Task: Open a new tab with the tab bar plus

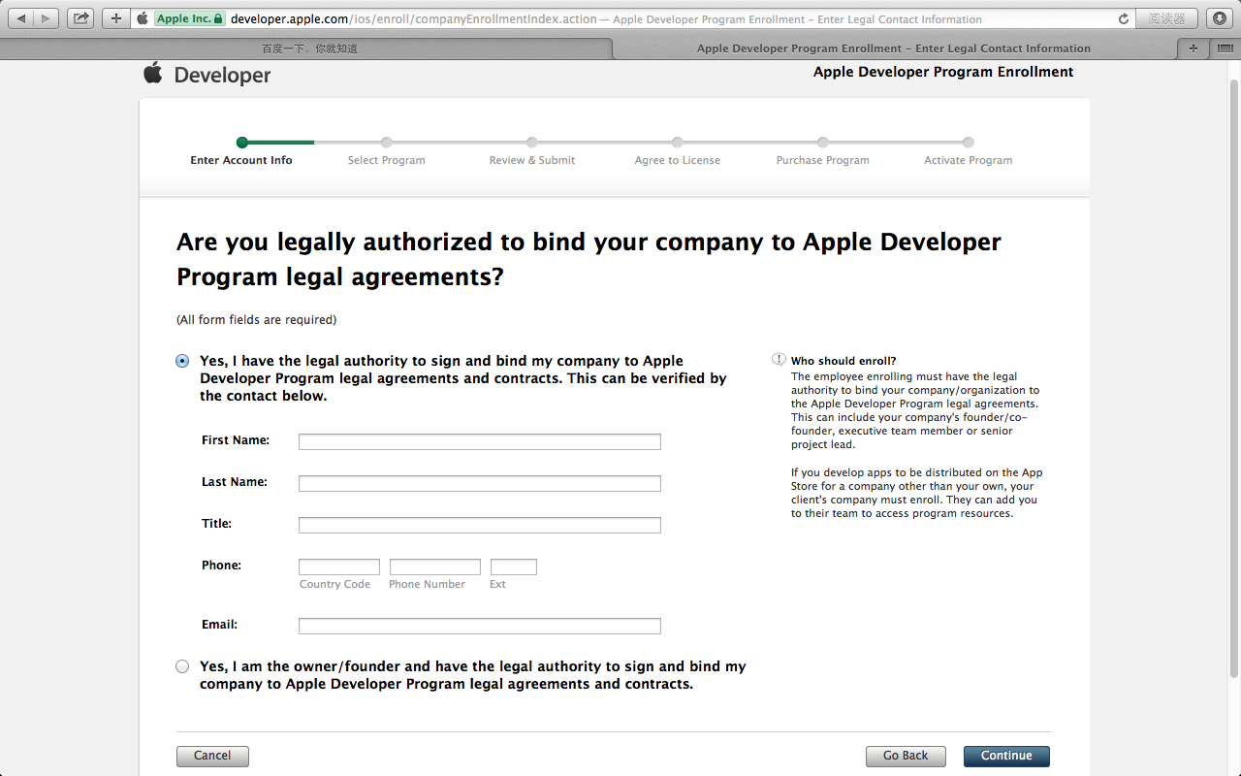Action: coord(1193,48)
